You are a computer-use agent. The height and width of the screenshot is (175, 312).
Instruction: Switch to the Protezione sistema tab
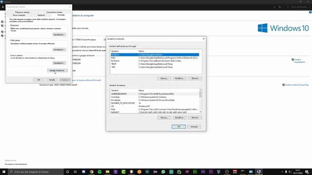[22, 12]
